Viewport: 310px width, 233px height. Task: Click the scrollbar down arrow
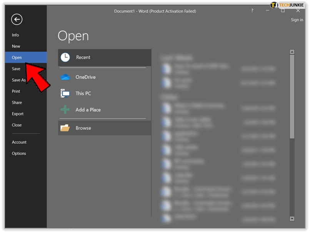point(292,218)
